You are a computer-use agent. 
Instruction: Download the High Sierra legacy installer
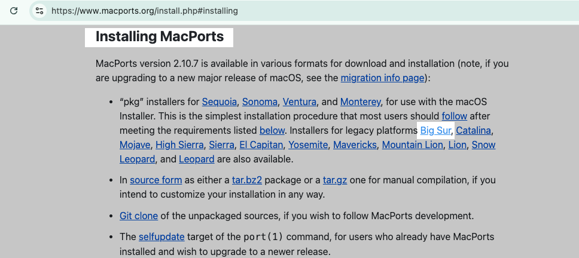coord(179,145)
